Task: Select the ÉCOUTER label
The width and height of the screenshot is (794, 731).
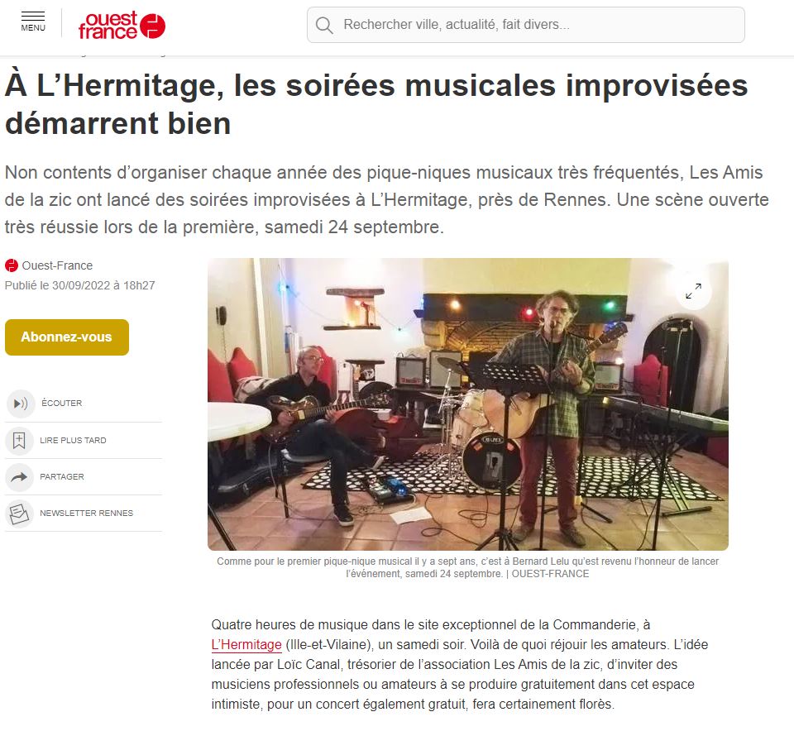Action: (x=62, y=403)
